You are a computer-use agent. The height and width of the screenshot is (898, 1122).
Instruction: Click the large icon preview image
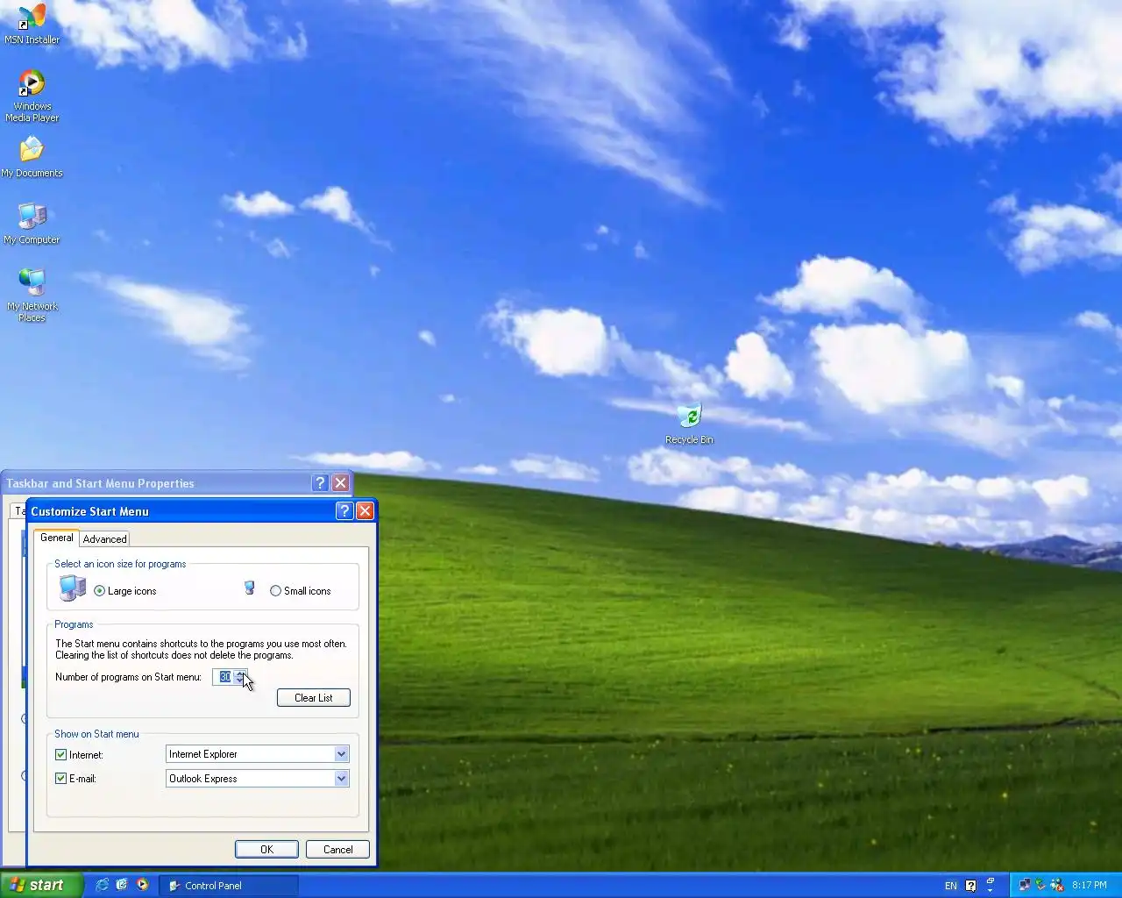point(72,588)
